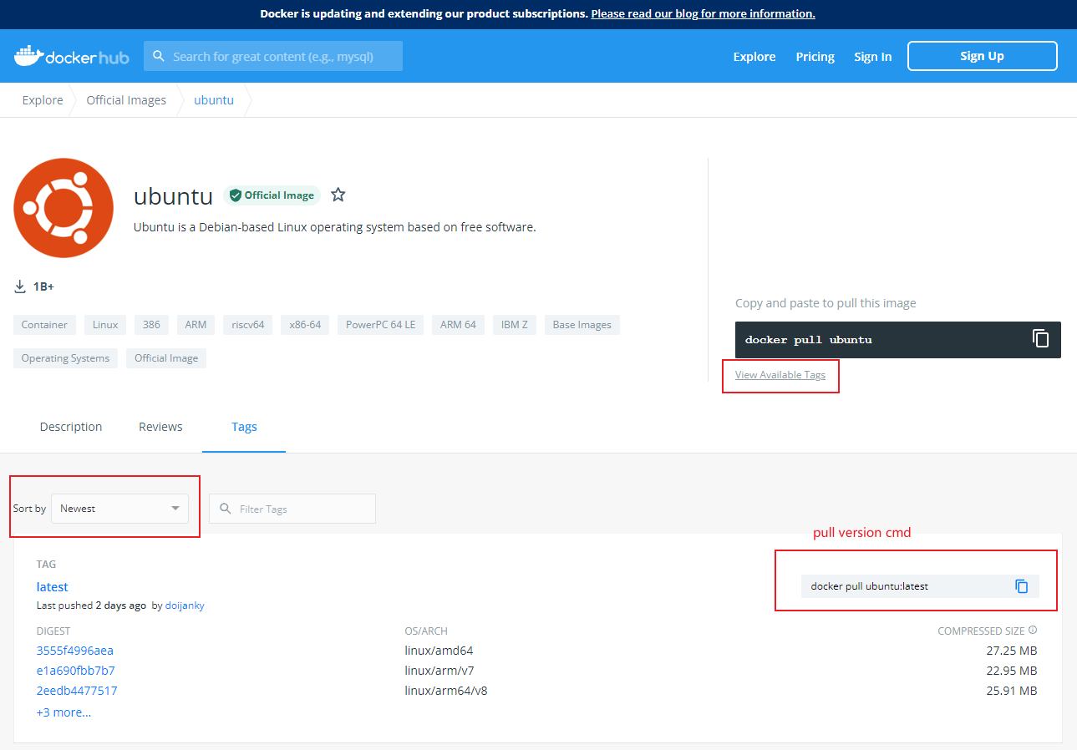
Task: Open the 'latest' tag details
Action: [x=52, y=586]
